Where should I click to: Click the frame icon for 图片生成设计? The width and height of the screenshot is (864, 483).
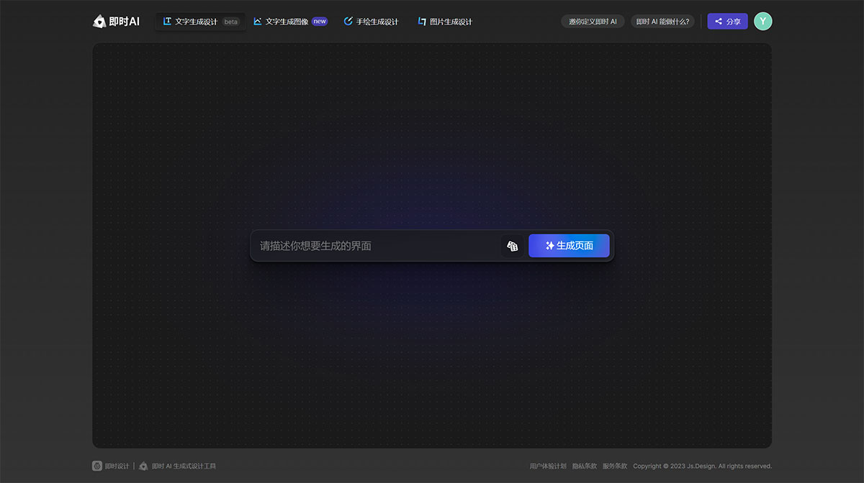pos(422,22)
